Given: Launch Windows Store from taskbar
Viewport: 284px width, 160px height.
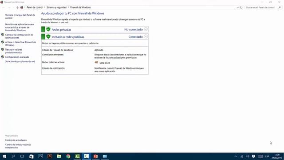Looking at the screenshot, I should click(32, 156).
